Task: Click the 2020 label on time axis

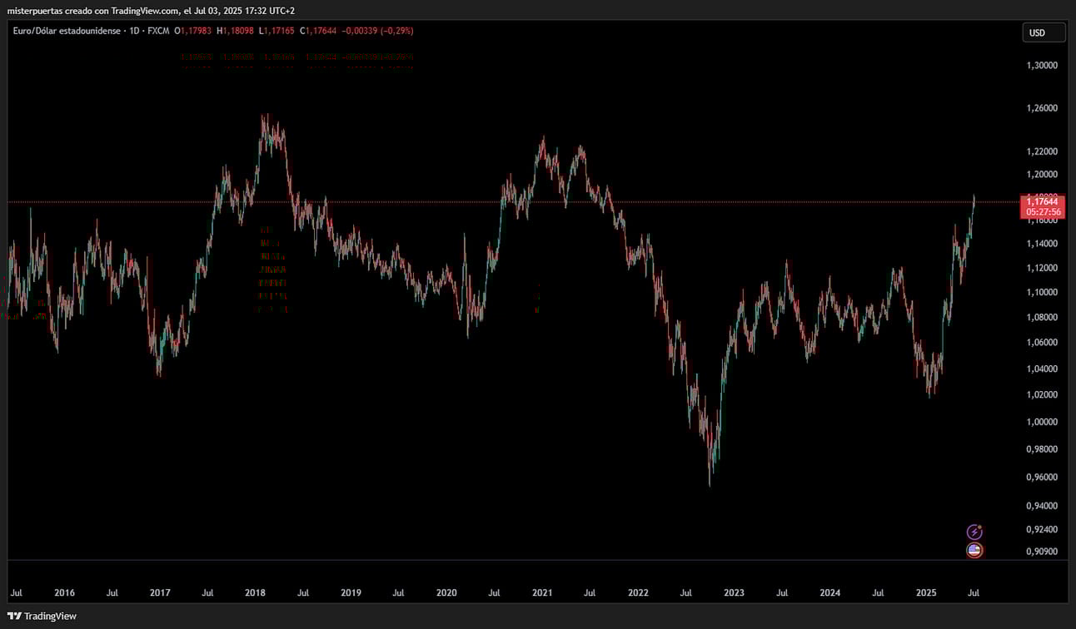Action: 446,593
